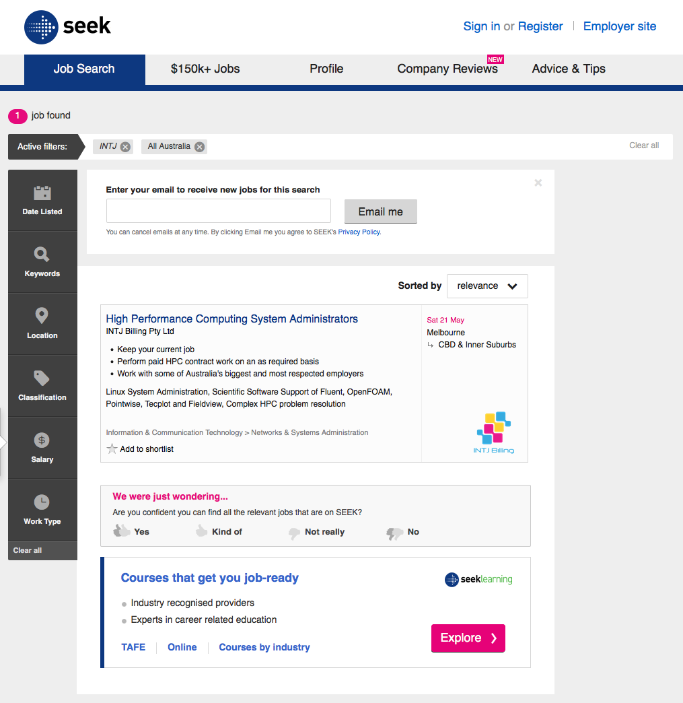This screenshot has width=683, height=703.
Task: Open the Location pin filter
Action: 42,324
